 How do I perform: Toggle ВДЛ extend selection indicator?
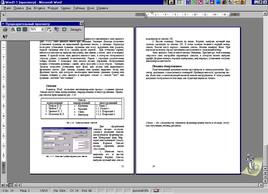[x=119, y=191]
